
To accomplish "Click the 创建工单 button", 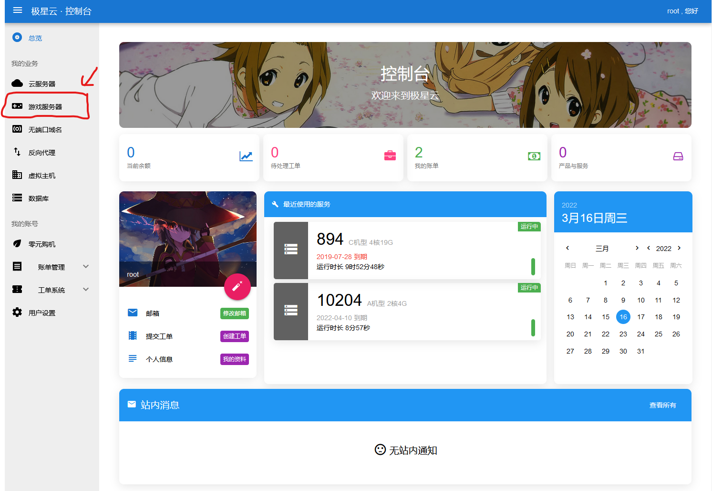I will [235, 336].
